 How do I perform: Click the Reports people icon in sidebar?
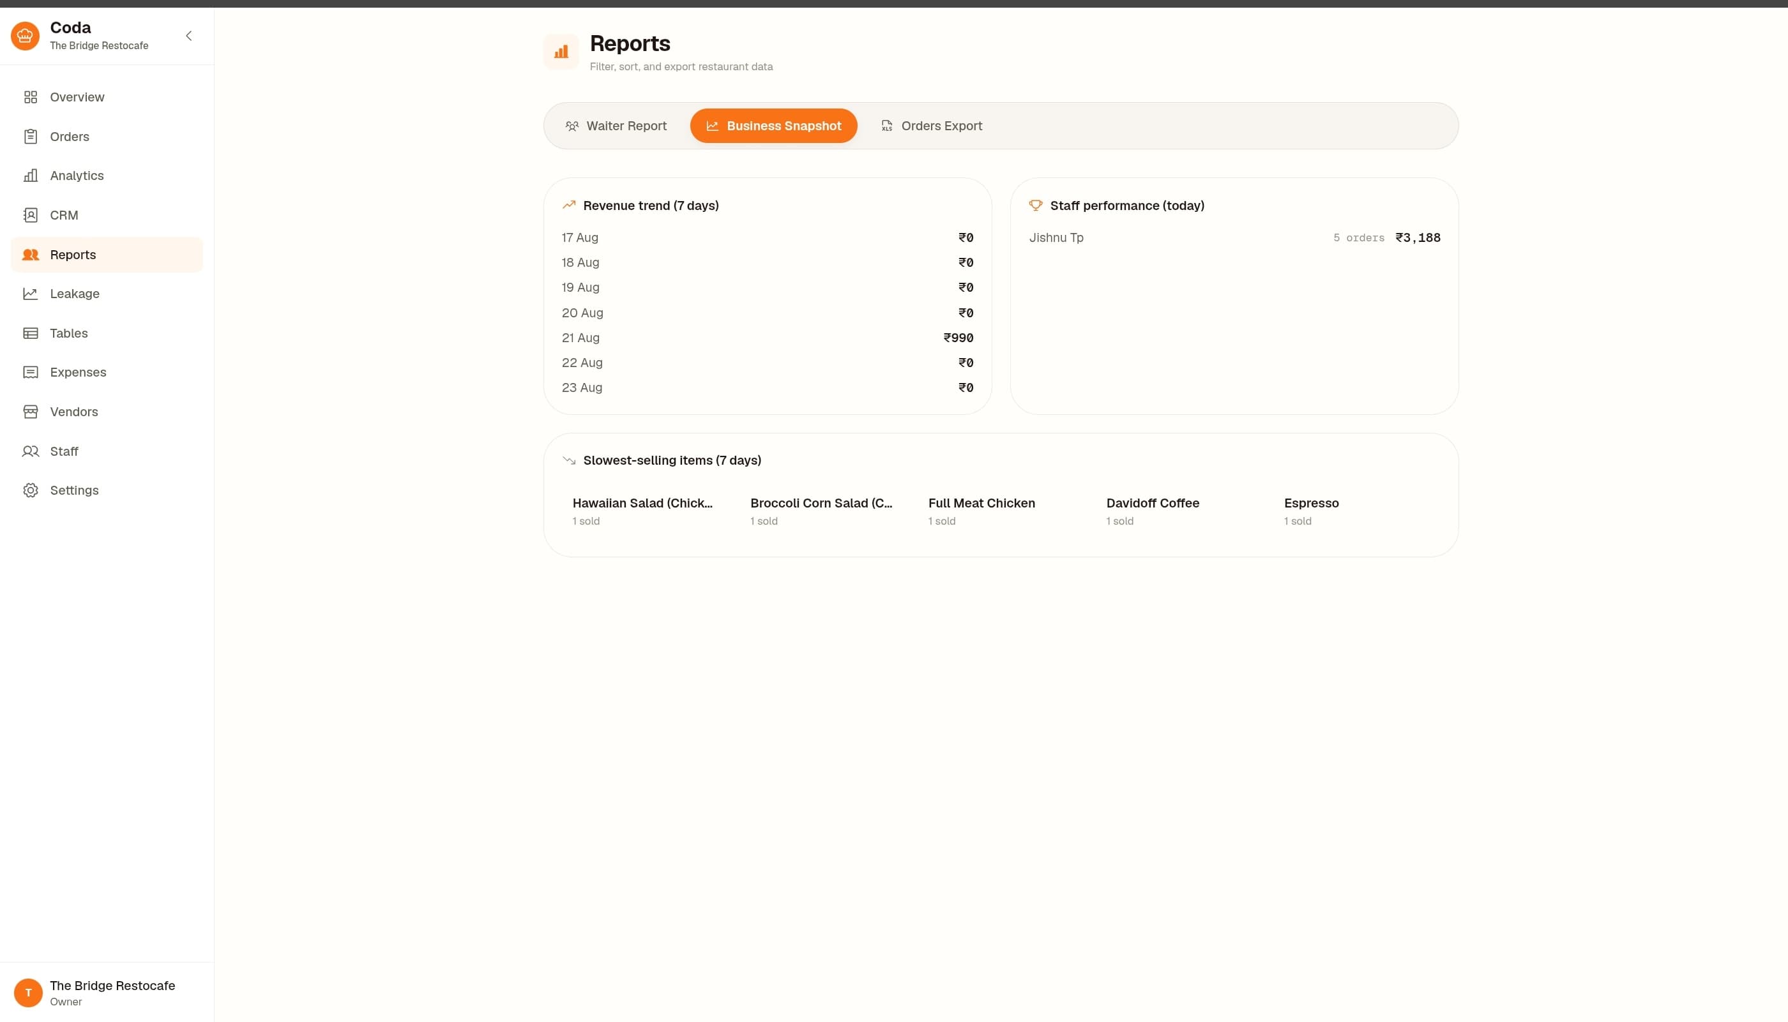tap(30, 255)
